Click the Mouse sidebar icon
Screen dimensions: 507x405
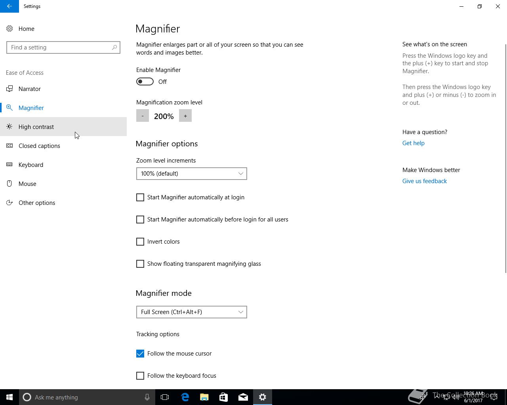tap(10, 184)
